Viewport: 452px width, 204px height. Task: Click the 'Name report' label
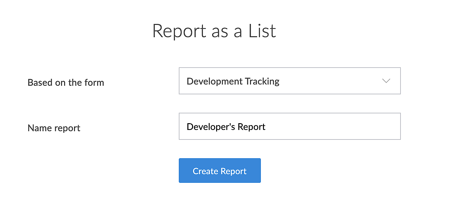point(54,128)
